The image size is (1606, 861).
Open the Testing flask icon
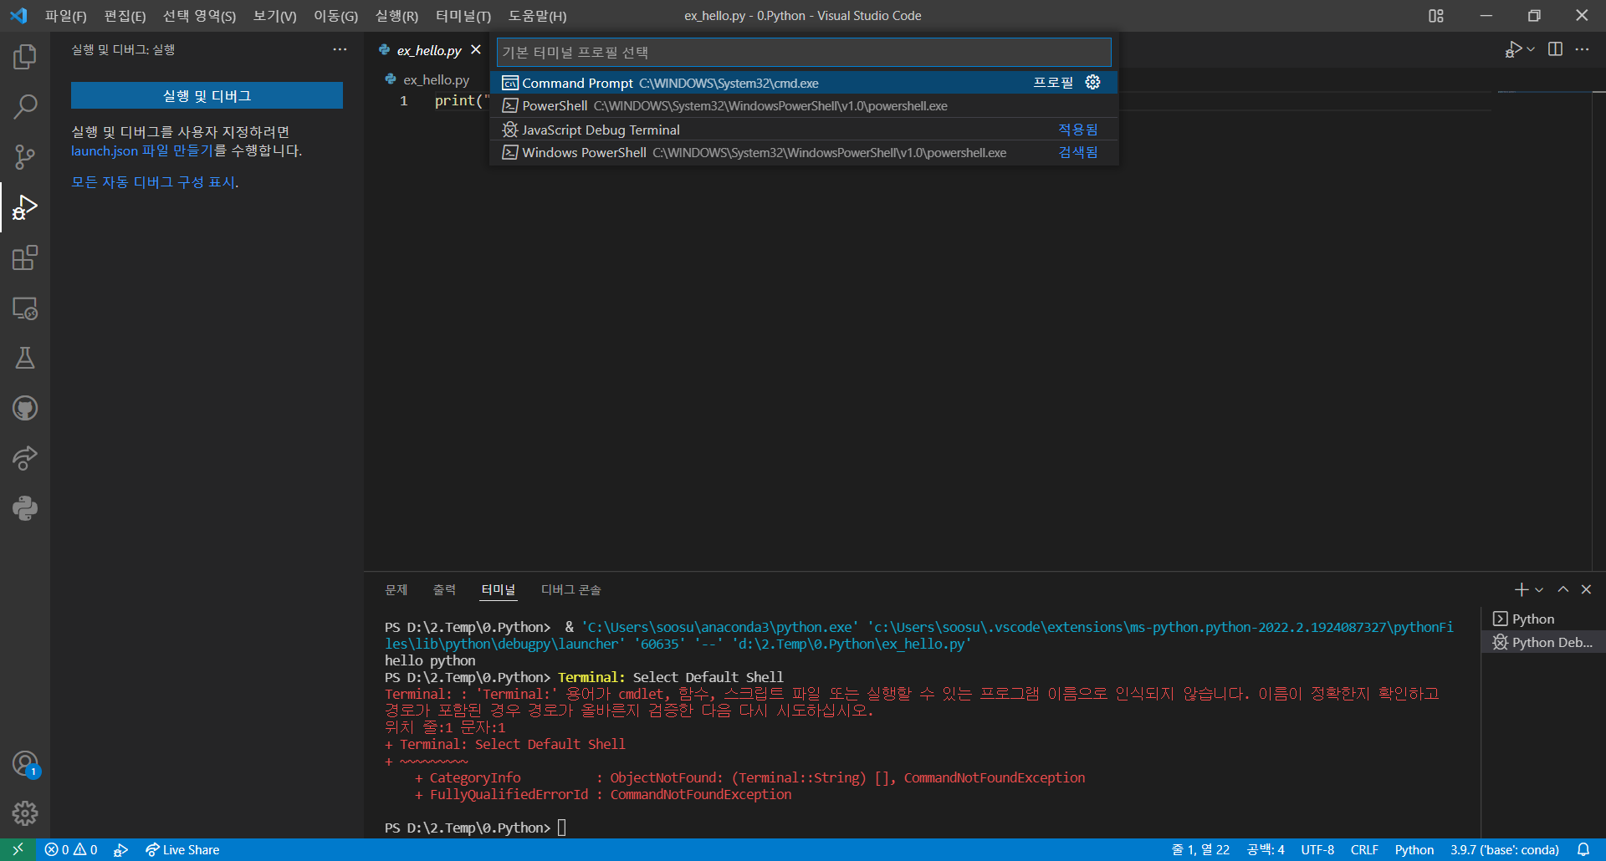[x=25, y=358]
